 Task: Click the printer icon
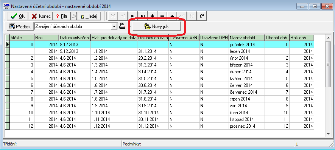[x=122, y=26]
